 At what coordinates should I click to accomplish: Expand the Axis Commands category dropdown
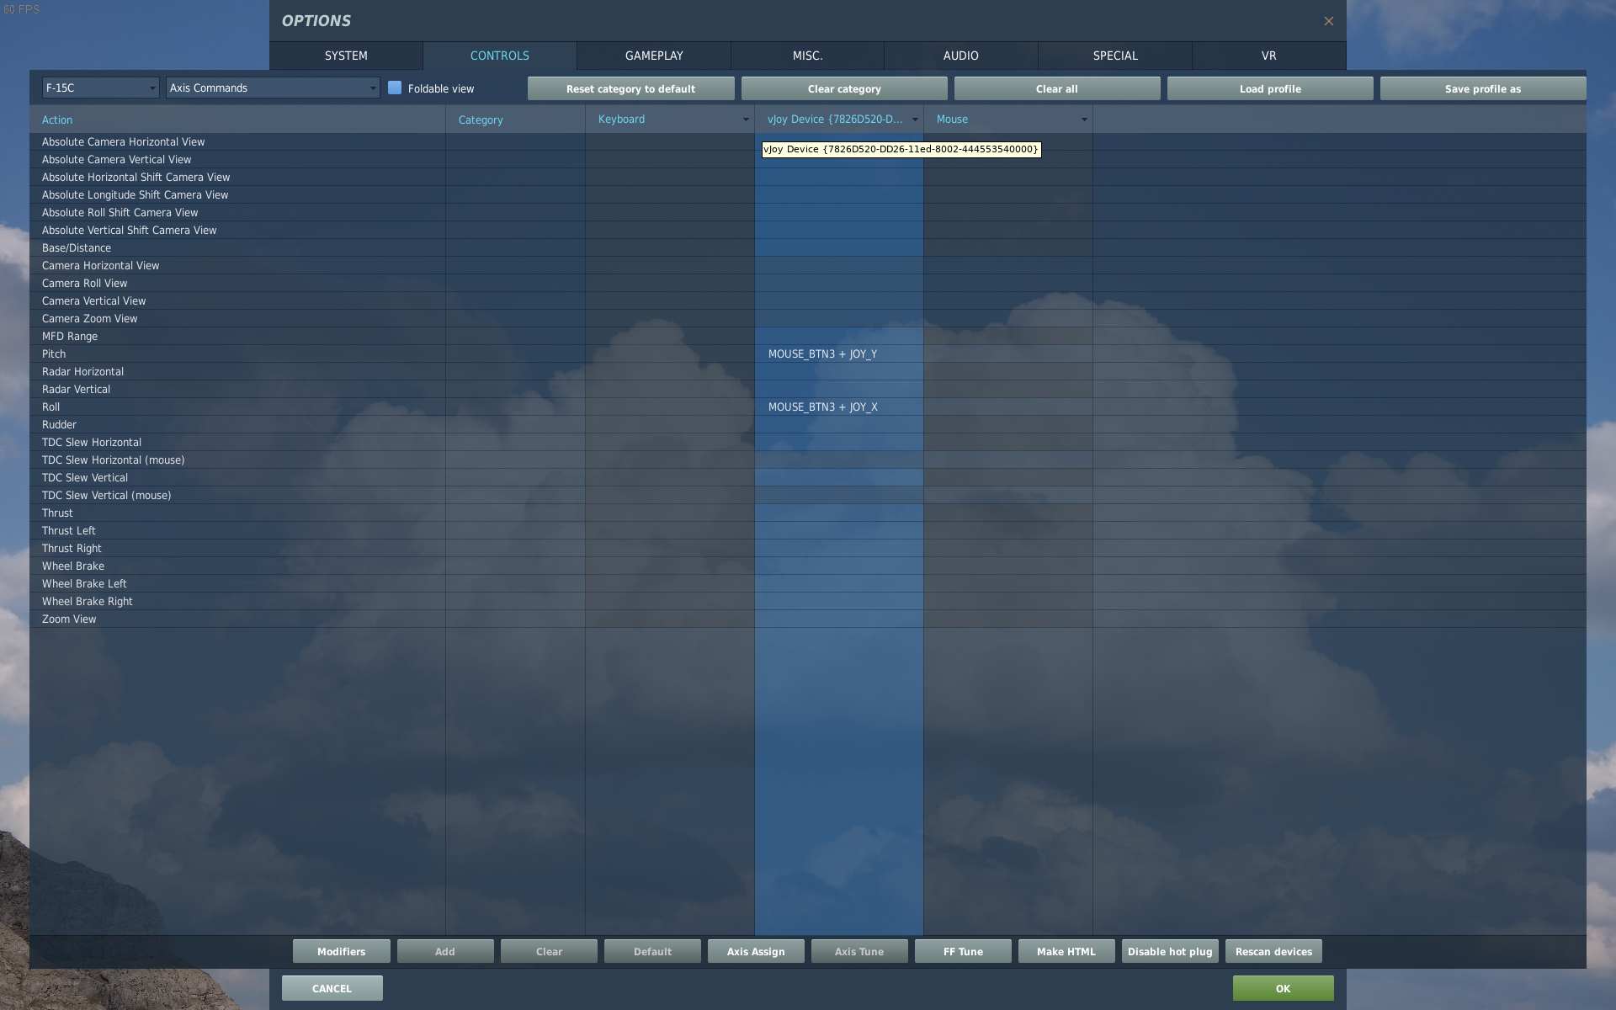tap(273, 88)
